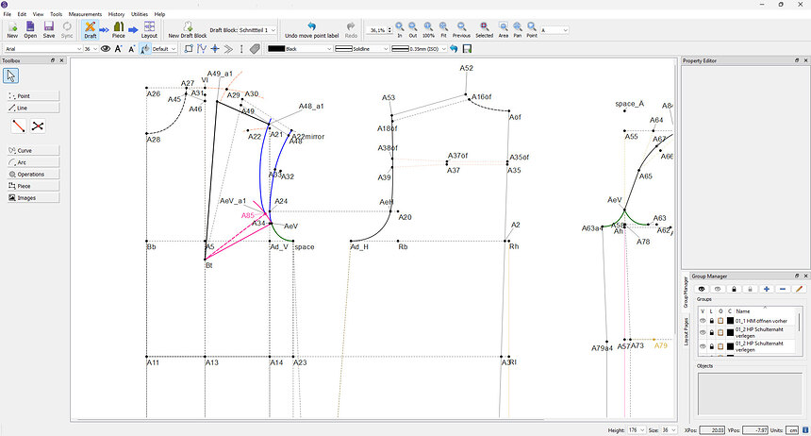This screenshot has height=436, width=811.
Task: Activate the Pan tool
Action: click(517, 29)
